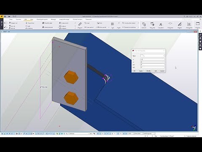Click the Construction object tool

pyautogui.click(x=129, y=23)
